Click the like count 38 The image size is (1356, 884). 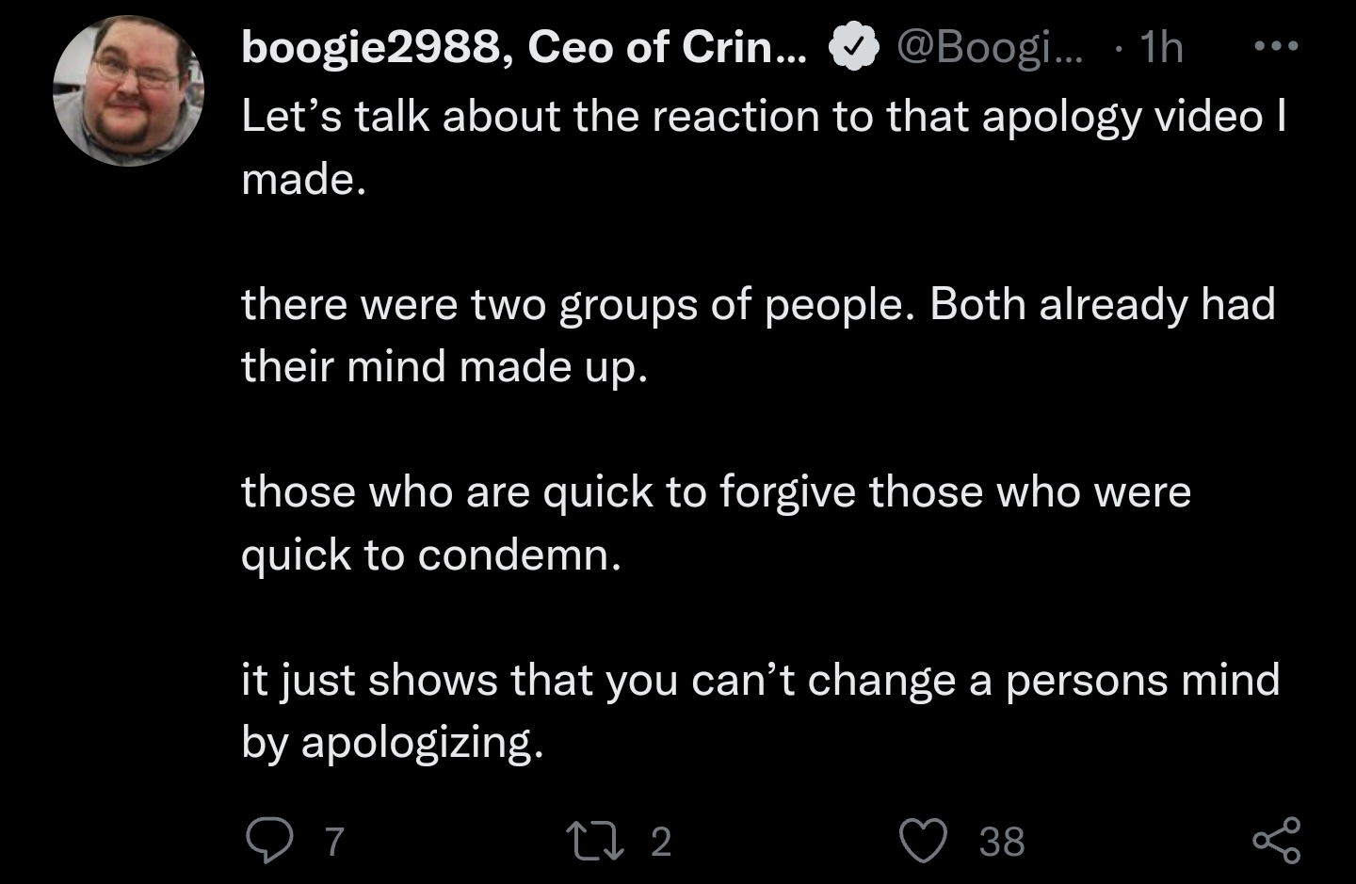(x=1001, y=841)
